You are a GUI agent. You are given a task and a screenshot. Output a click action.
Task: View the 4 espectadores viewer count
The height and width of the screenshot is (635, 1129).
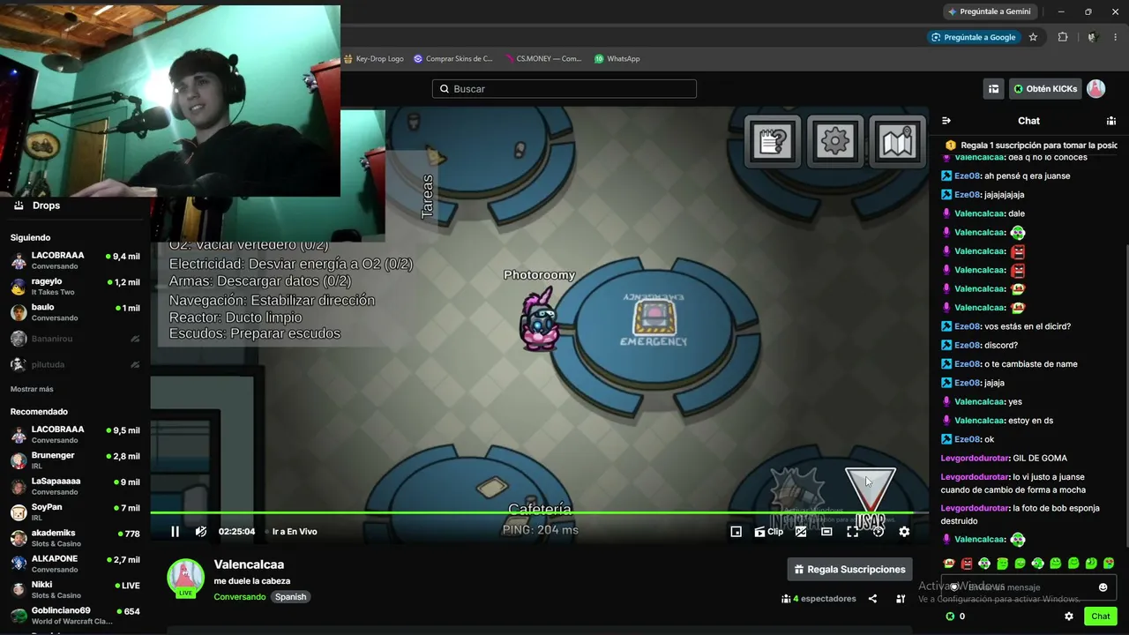point(819,599)
